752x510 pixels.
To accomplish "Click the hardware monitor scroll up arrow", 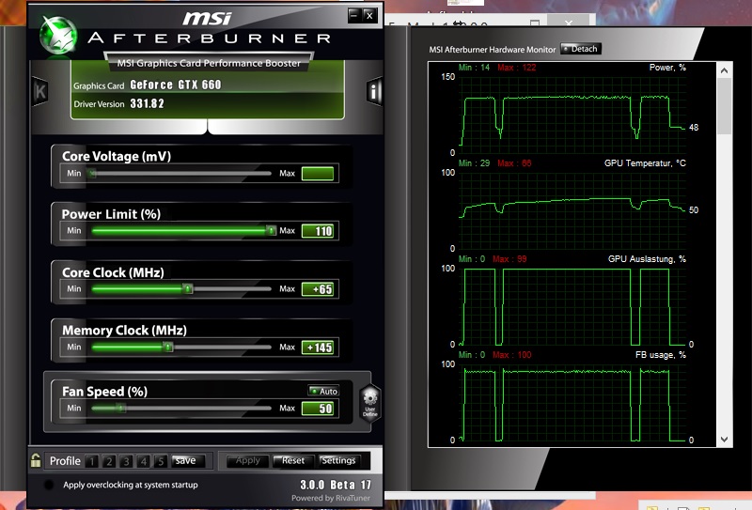I will coord(724,70).
